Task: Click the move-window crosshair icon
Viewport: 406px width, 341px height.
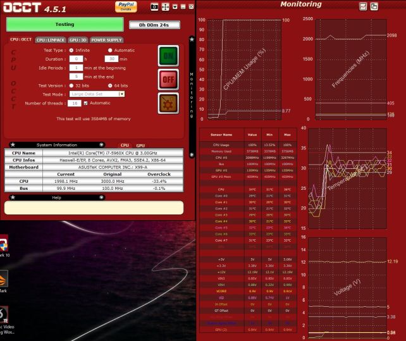Action: coord(165,7)
